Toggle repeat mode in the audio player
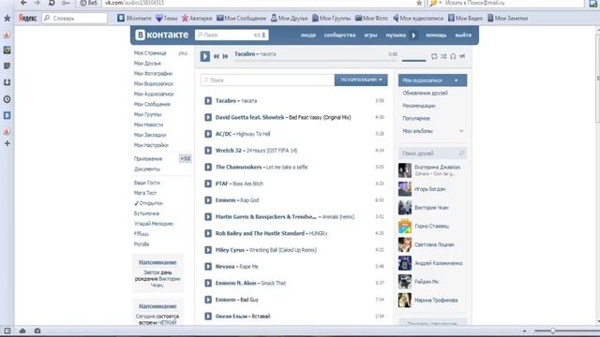 click(434, 56)
